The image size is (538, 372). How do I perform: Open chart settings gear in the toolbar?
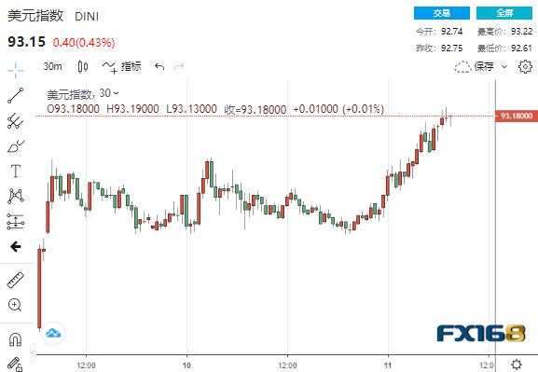525,66
